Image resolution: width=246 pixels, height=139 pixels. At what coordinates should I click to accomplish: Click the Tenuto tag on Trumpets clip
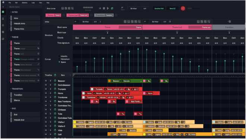click(108, 89)
